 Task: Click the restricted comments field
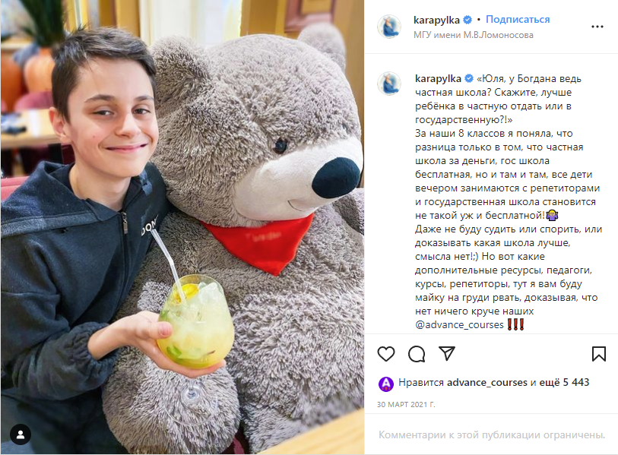(492, 434)
